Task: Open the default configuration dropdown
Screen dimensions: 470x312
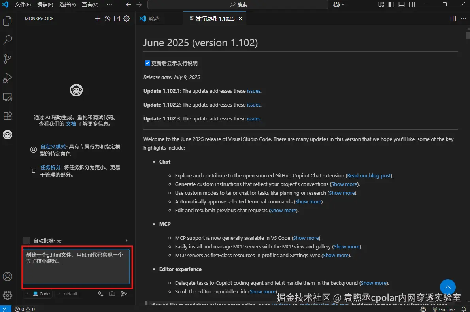Action: tap(68, 294)
